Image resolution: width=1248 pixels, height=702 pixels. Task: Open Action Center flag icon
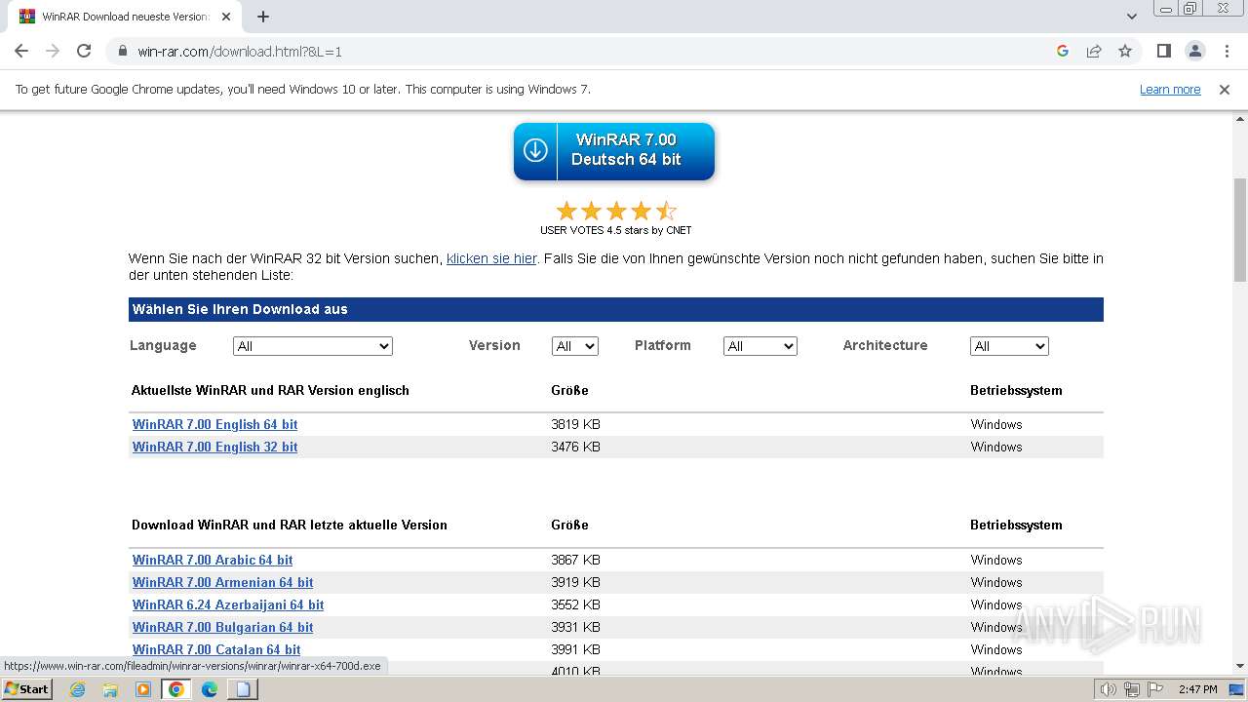tap(1155, 689)
